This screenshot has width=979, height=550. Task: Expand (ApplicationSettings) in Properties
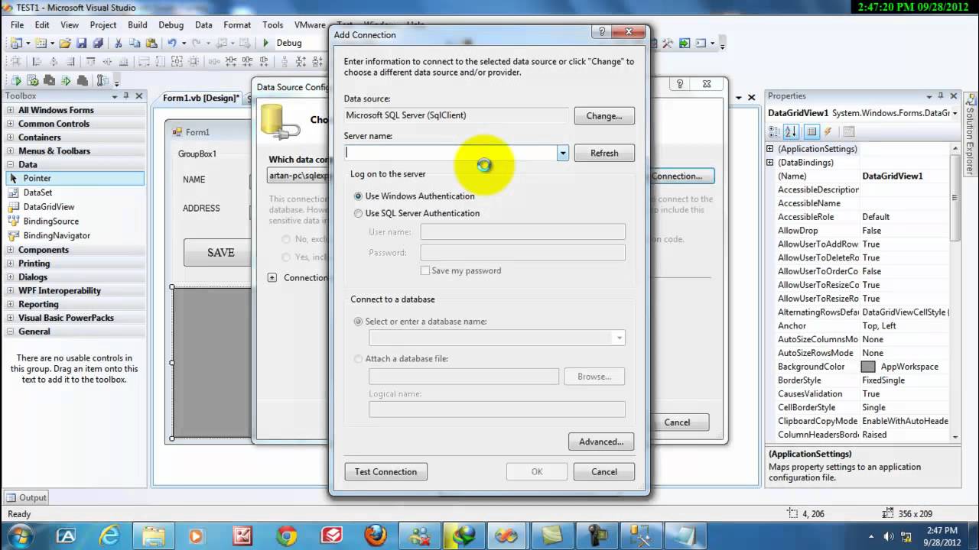[770, 149]
